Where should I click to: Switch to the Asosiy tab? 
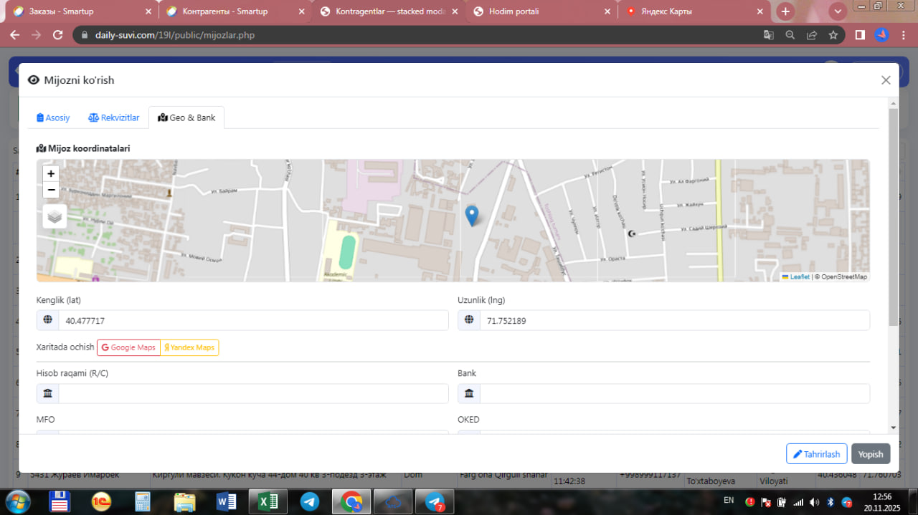(53, 117)
